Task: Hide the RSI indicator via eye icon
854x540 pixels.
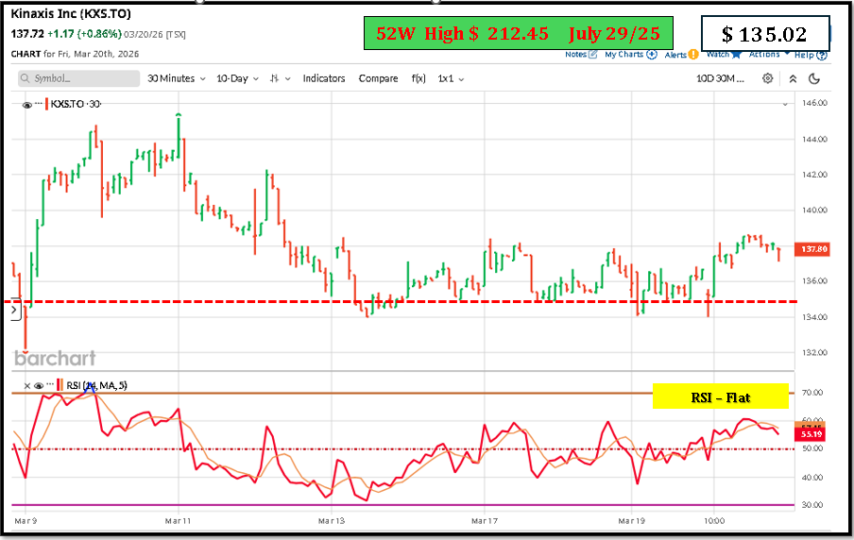Action: [x=39, y=385]
